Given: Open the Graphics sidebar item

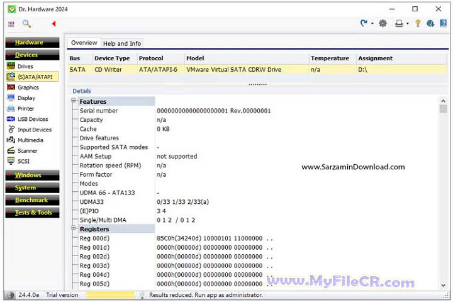Looking at the screenshot, I should click(x=28, y=87).
